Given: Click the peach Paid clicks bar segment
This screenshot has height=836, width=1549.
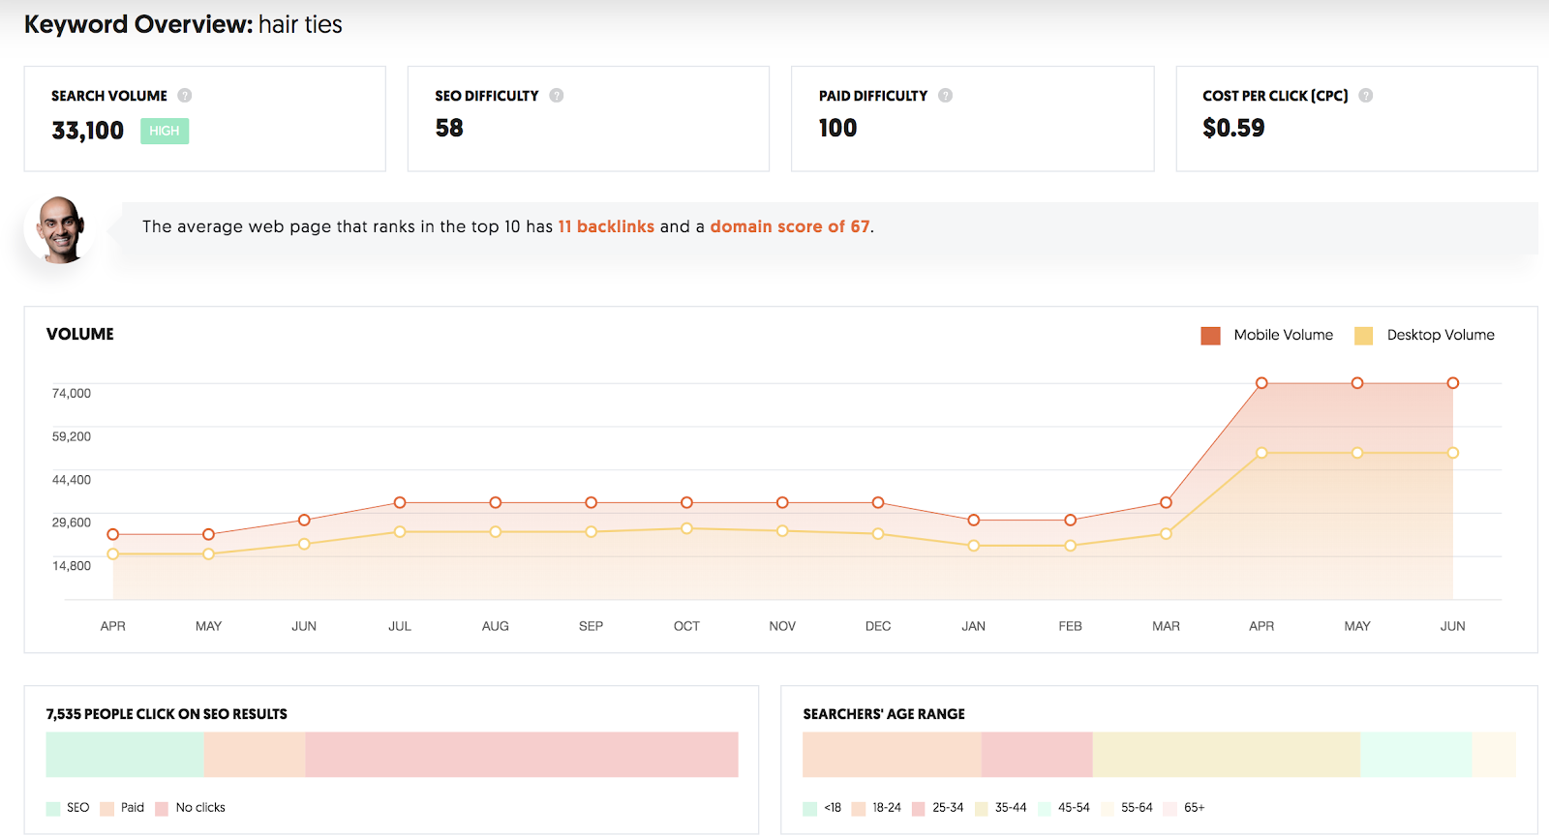Looking at the screenshot, I should 255,755.
